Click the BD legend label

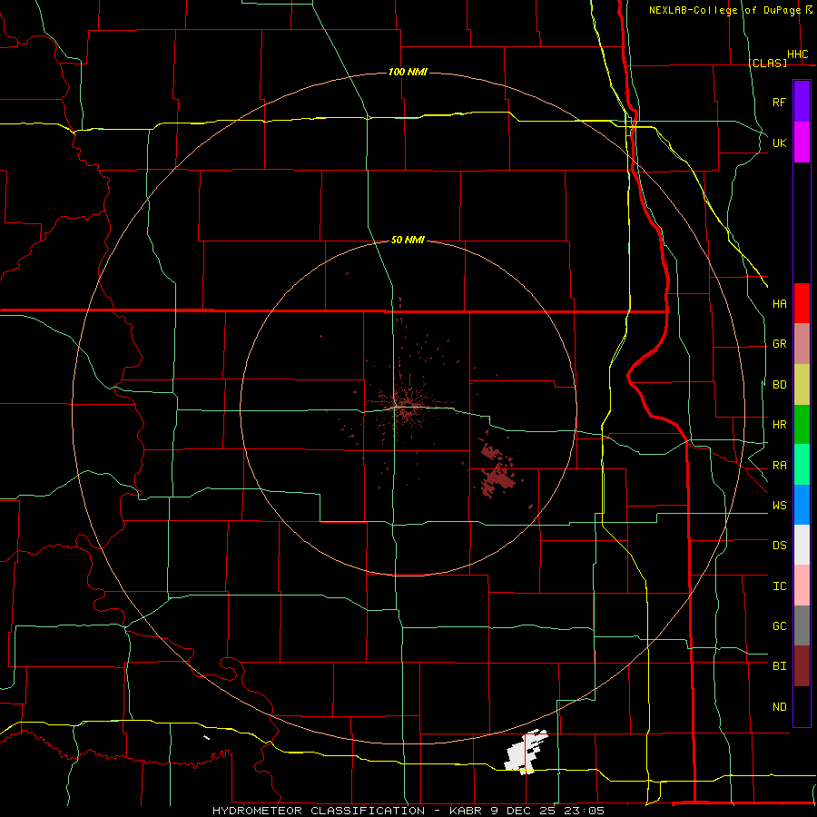coord(779,385)
